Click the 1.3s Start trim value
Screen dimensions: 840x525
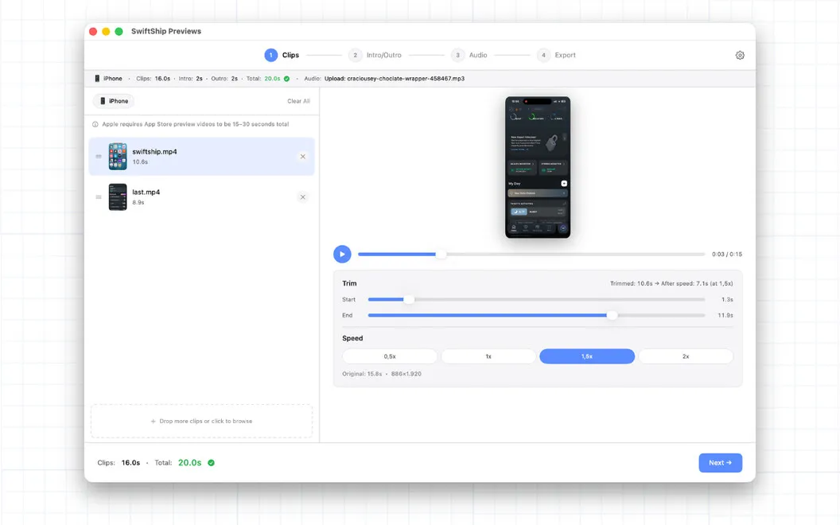(x=727, y=299)
